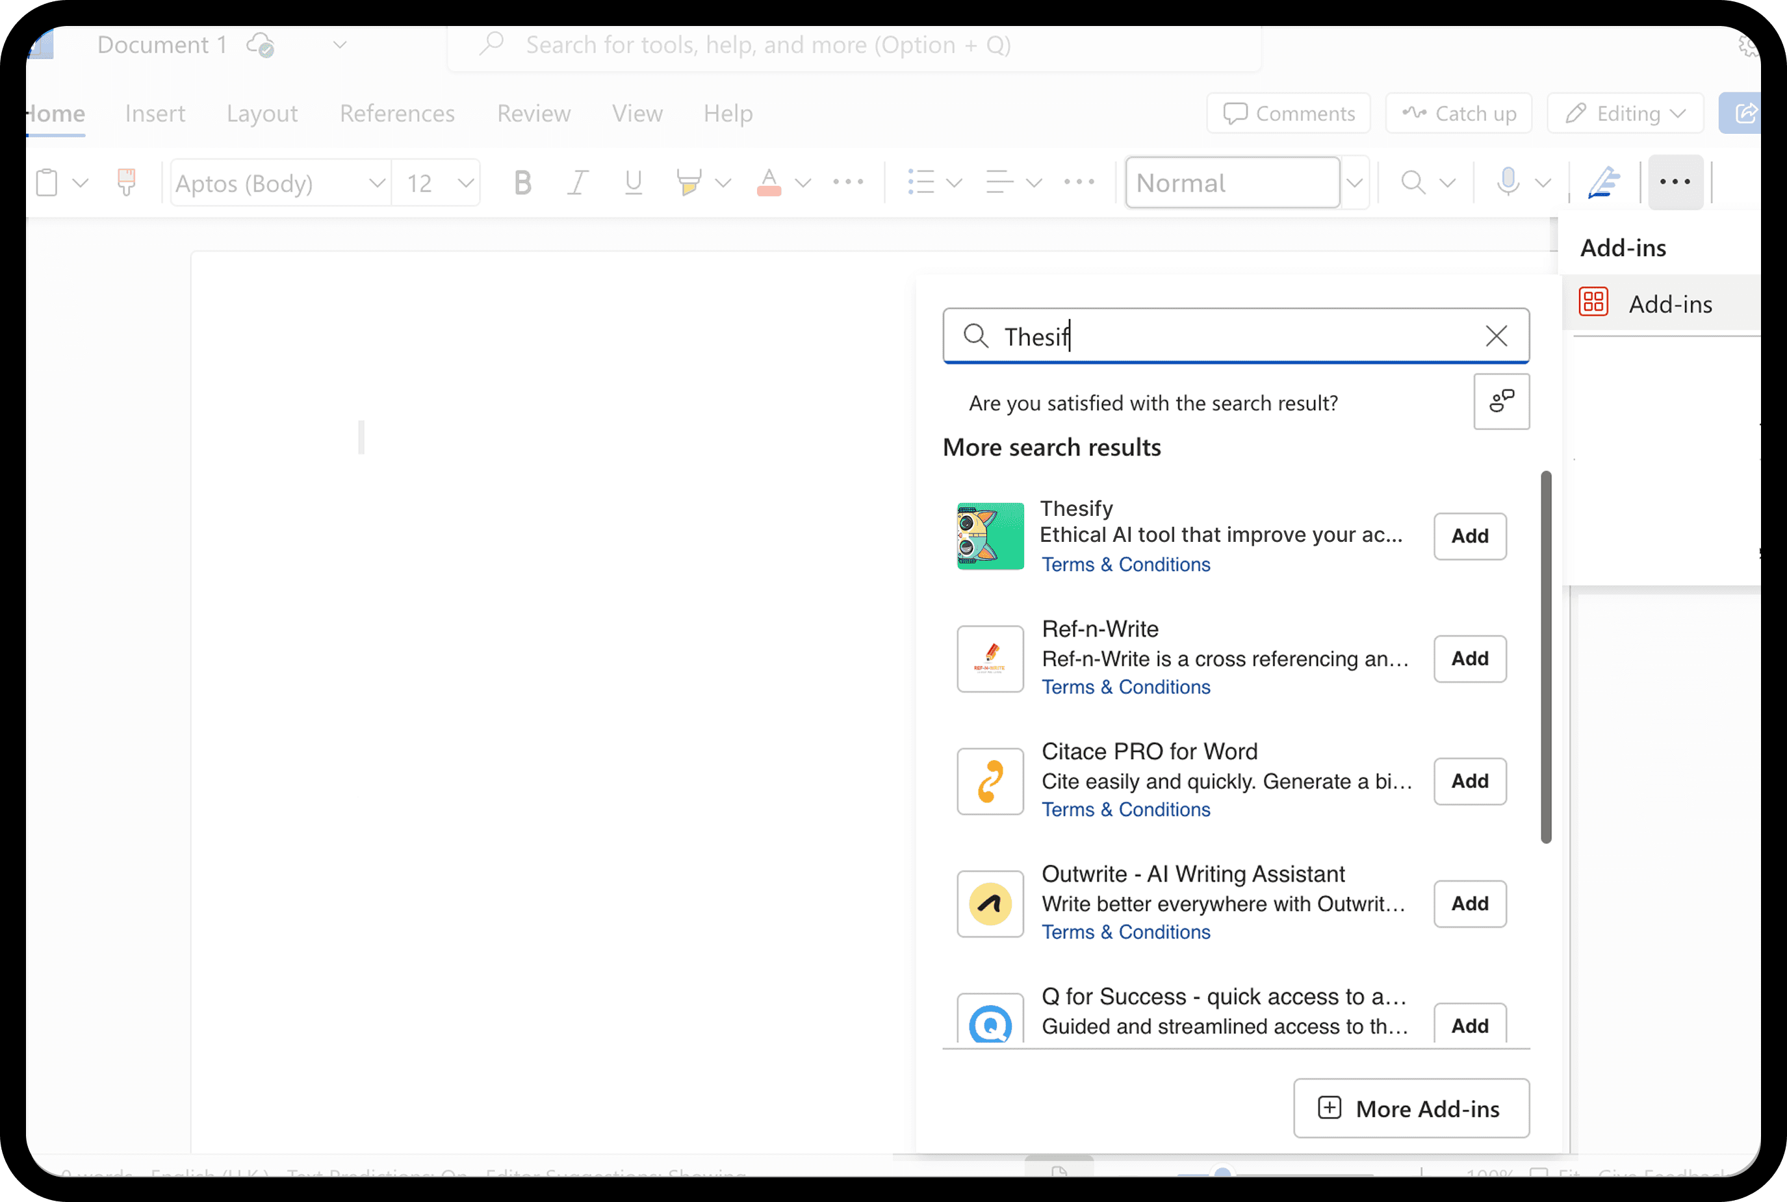Open the Review tab
The height and width of the screenshot is (1202, 1787).
534,114
